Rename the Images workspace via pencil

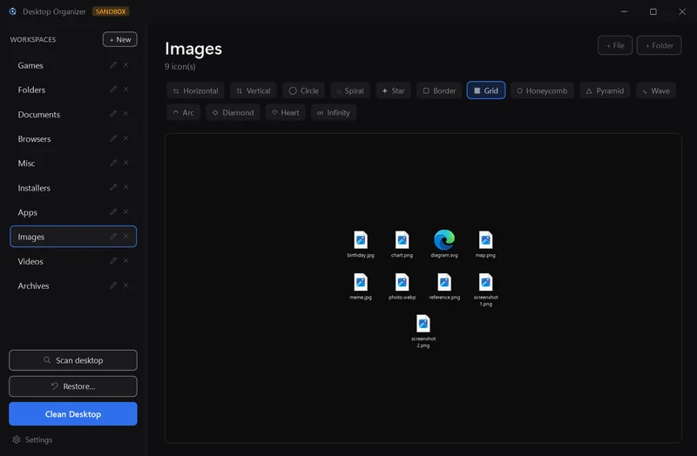pos(113,236)
